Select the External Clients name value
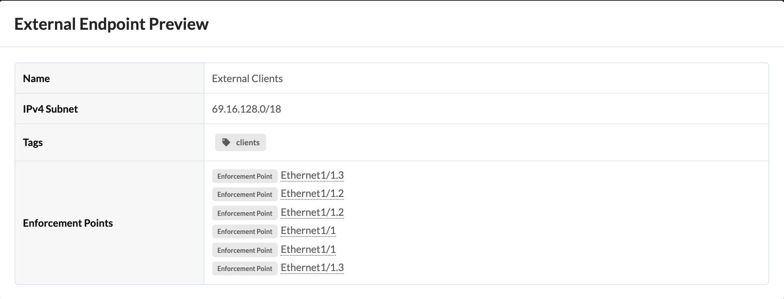 point(247,78)
